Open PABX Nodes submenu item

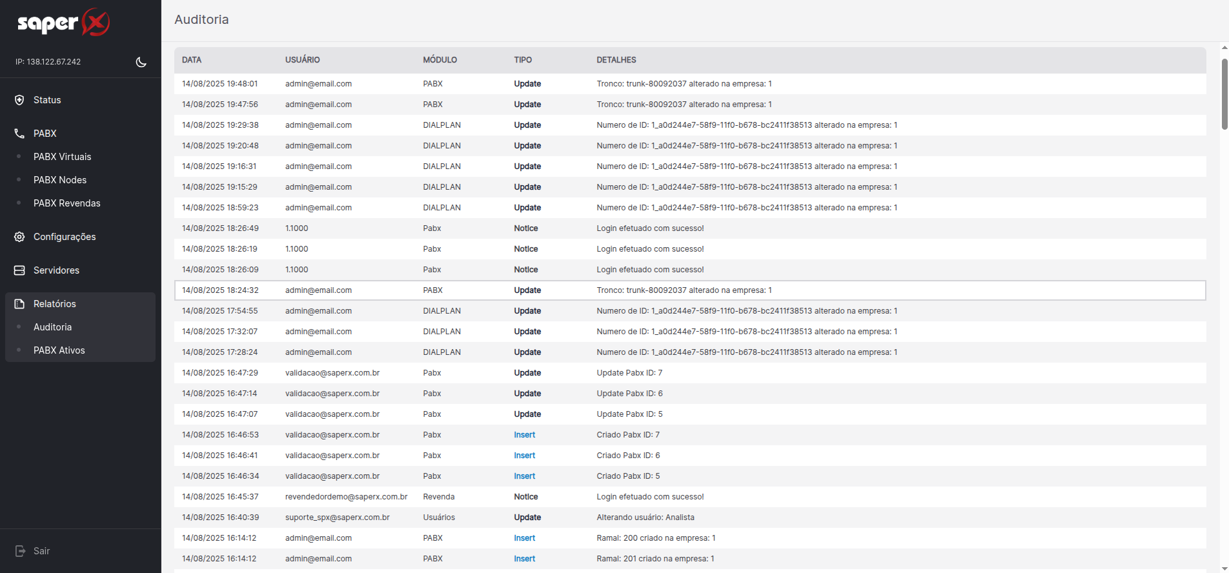pyautogui.click(x=60, y=180)
